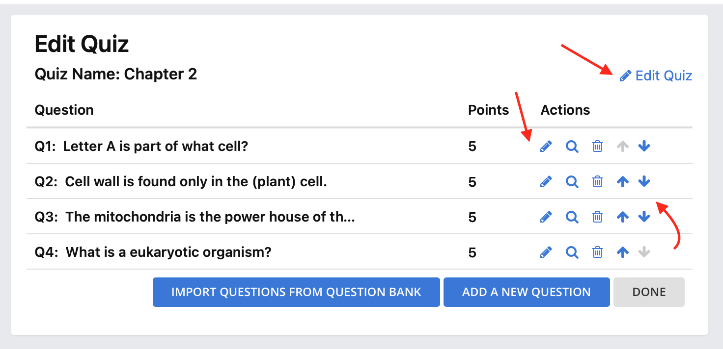This screenshot has height=349, width=723.
Task: Delete Q1 using the trash icon
Action: click(x=597, y=146)
